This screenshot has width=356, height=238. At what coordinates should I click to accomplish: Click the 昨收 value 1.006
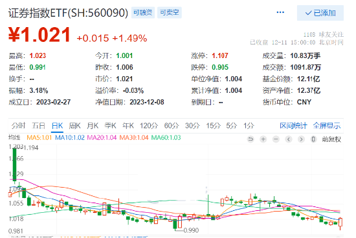click(124, 67)
